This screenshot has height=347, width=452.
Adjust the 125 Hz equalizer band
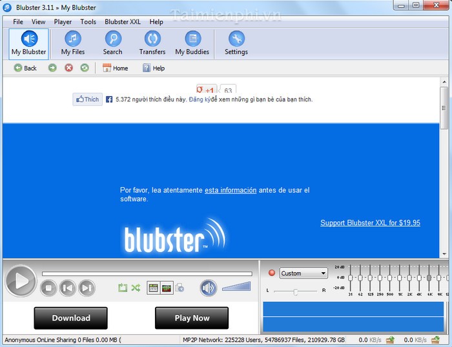click(x=370, y=278)
